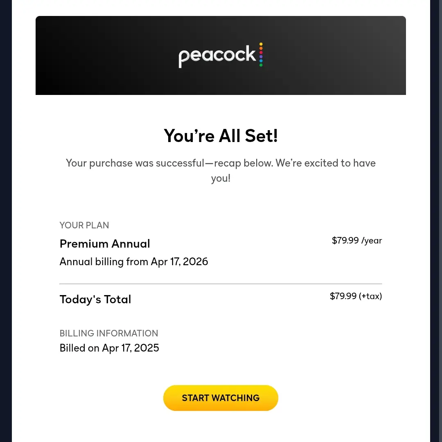Click the YOUR PLAN section label
Screen dimensions: 442x442
(84, 225)
